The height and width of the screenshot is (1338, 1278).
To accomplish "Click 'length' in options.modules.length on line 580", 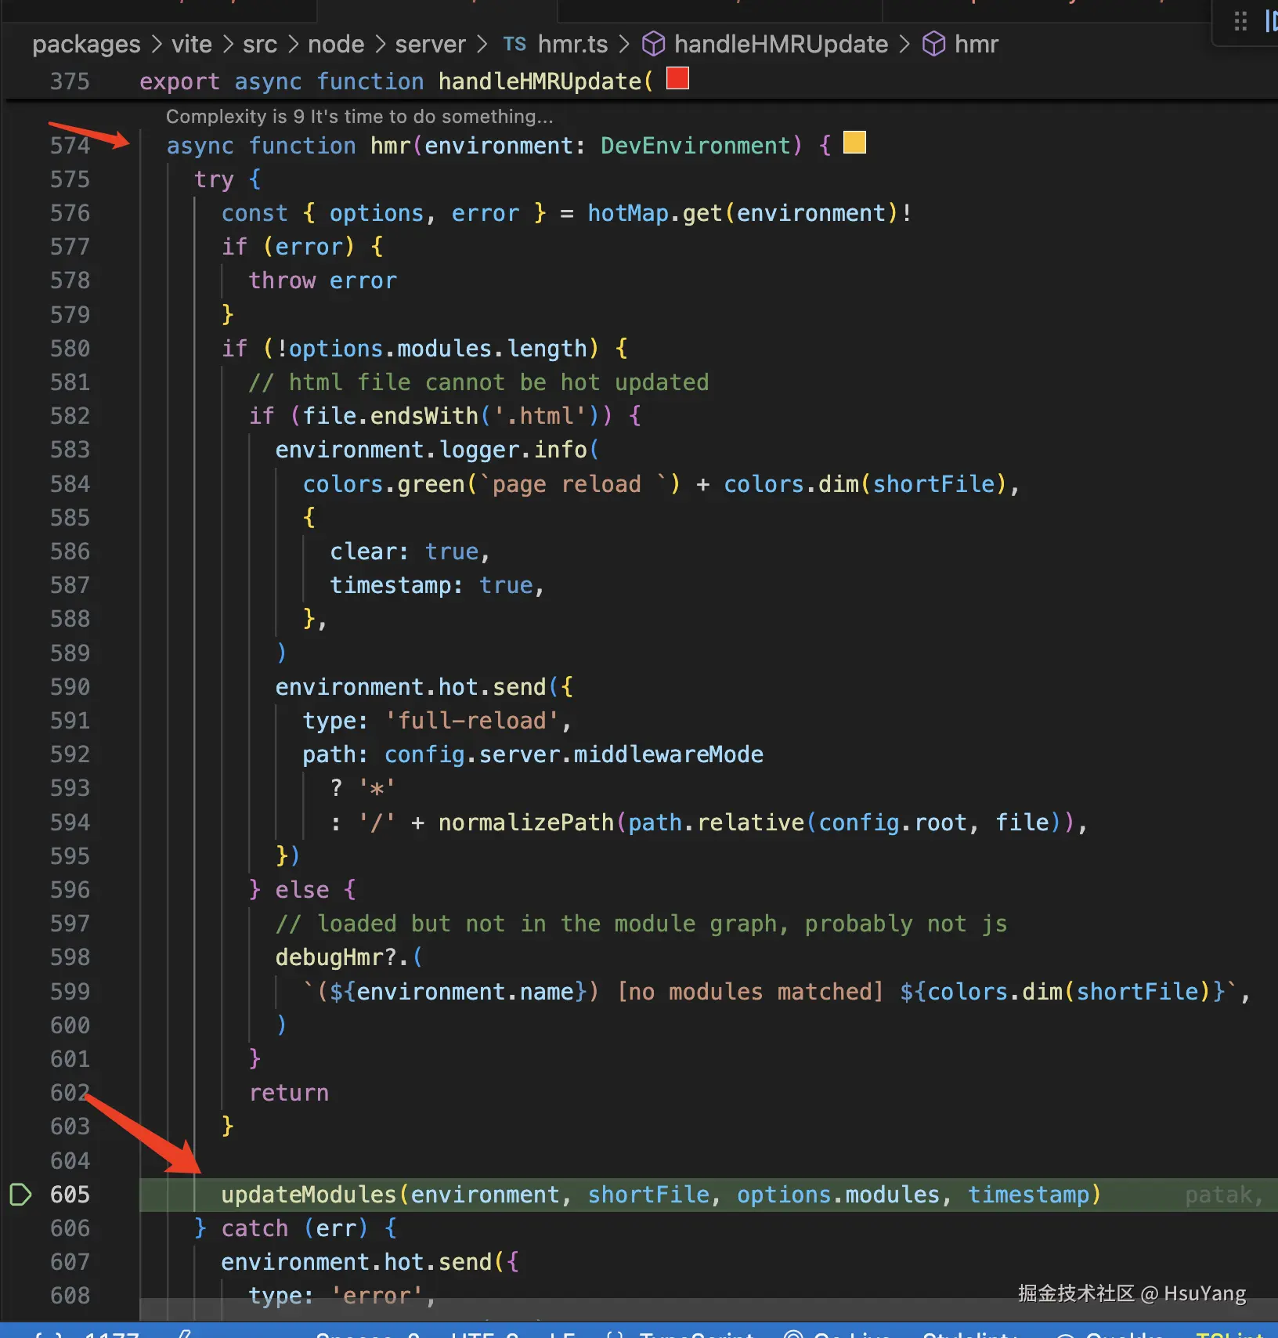I will (547, 349).
